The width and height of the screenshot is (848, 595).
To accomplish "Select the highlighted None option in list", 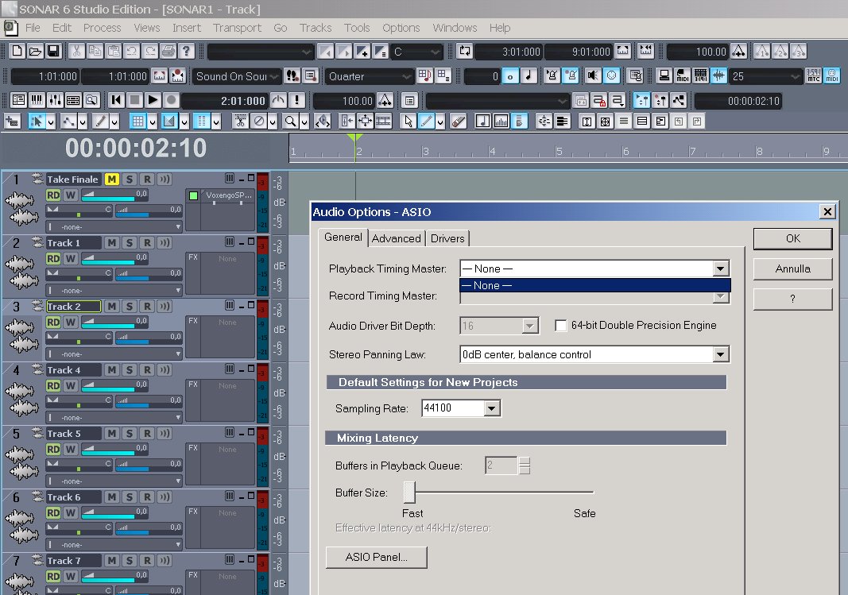I will [595, 285].
